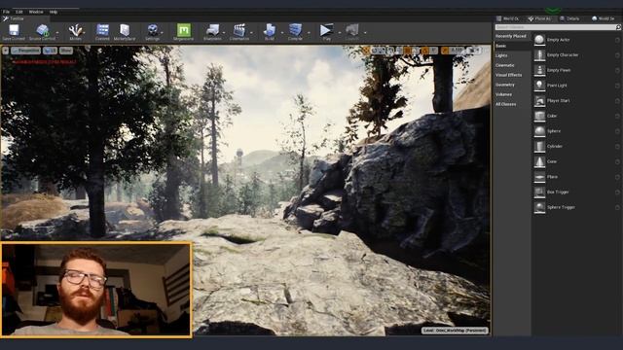This screenshot has width=623, height=350.
Task: Switch to the Details tab
Action: pyautogui.click(x=569, y=18)
